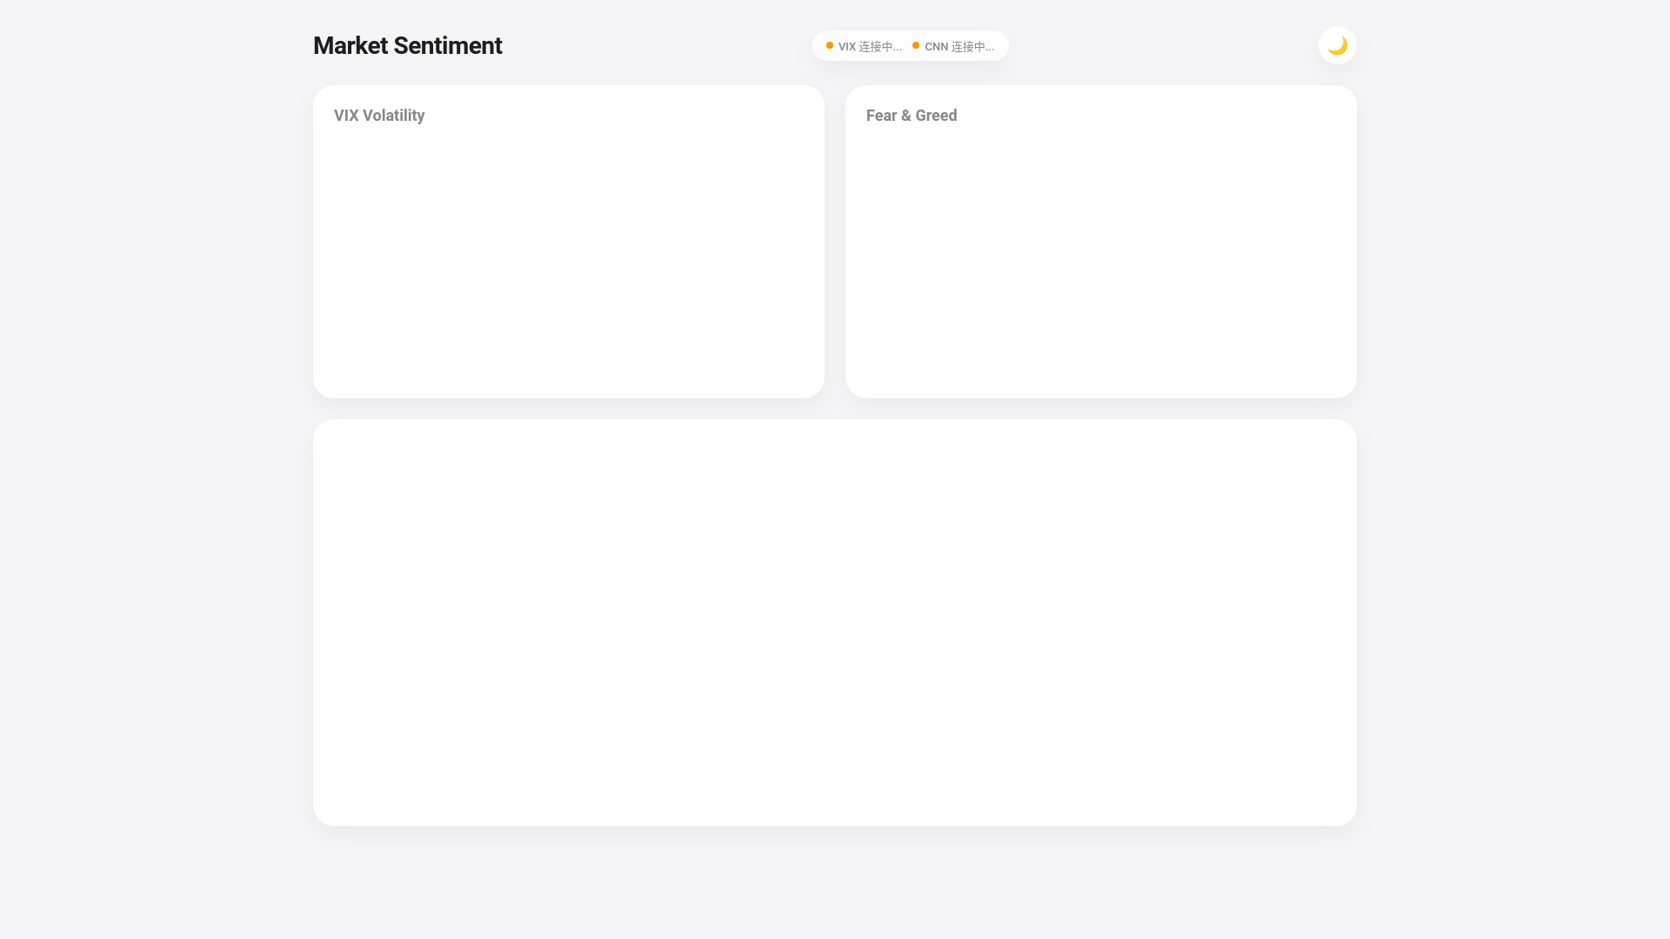Click the VIX 连接中... status indicator

click(x=864, y=46)
